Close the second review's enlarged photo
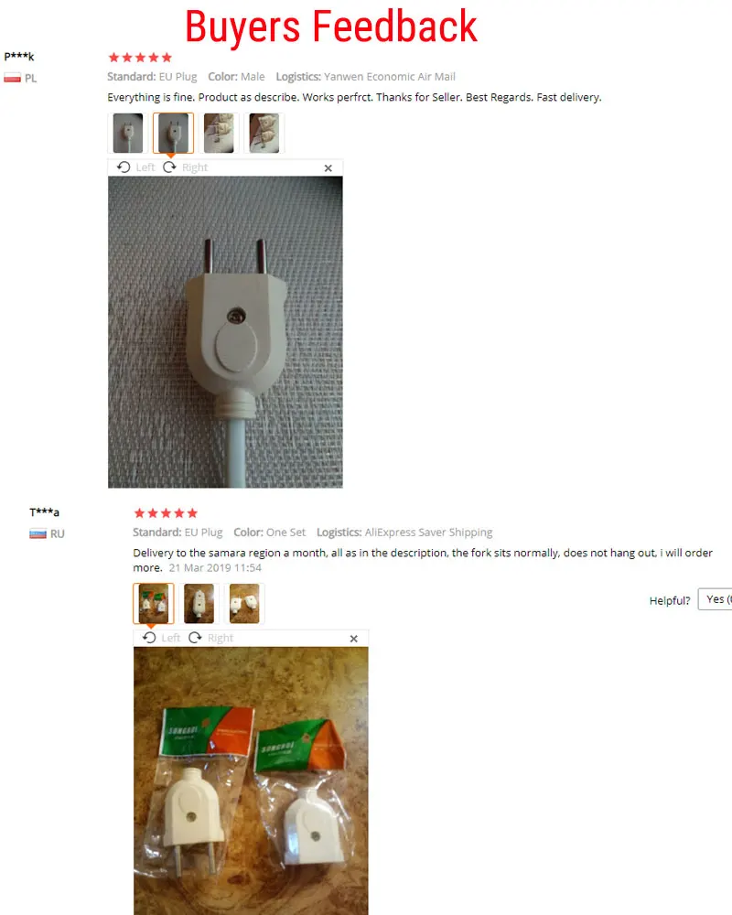 (x=354, y=639)
